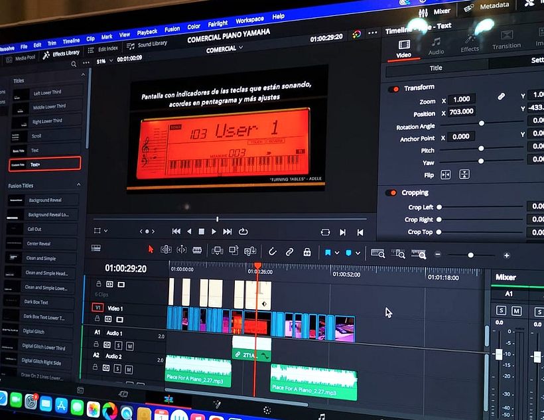Screen dimensions: 544x420
Task: Switch to Inspector Audio tab
Action: tap(436, 47)
